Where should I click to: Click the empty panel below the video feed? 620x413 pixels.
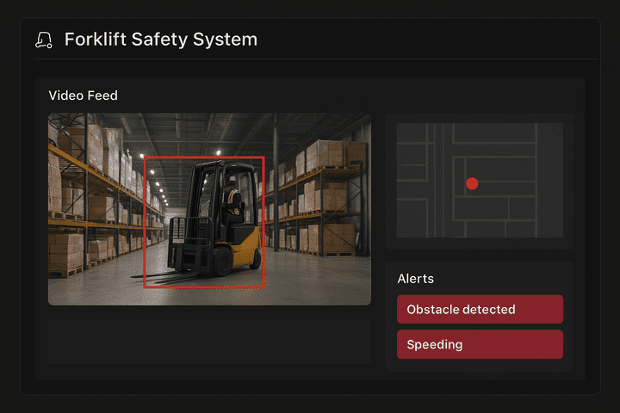click(209, 342)
